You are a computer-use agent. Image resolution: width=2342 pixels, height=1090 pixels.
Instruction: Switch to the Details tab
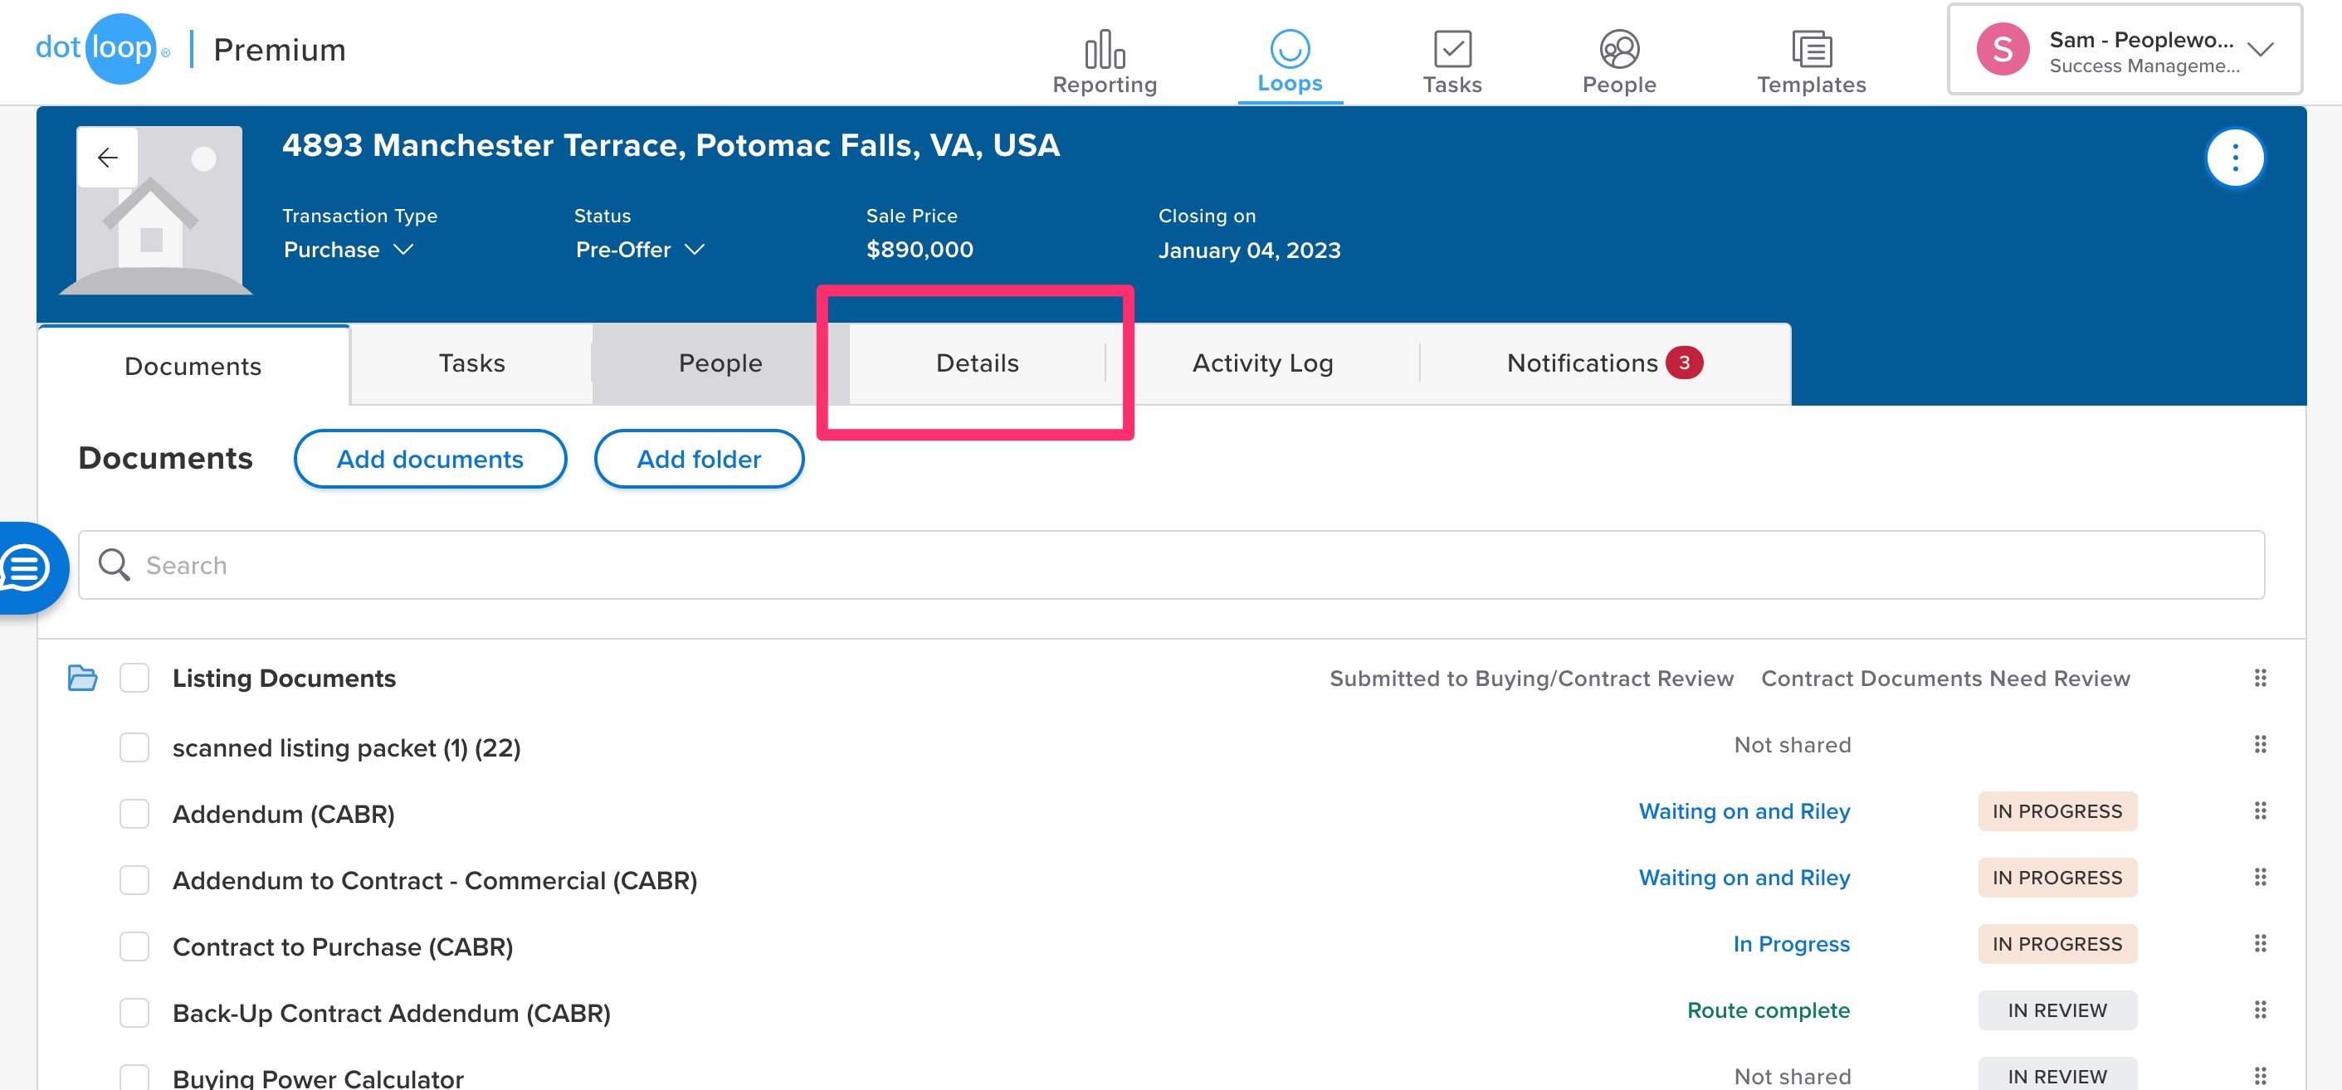978,363
